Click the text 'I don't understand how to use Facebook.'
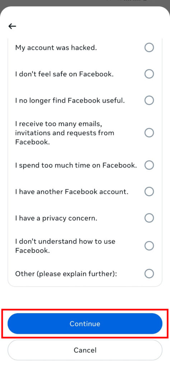 pyautogui.click(x=65, y=246)
